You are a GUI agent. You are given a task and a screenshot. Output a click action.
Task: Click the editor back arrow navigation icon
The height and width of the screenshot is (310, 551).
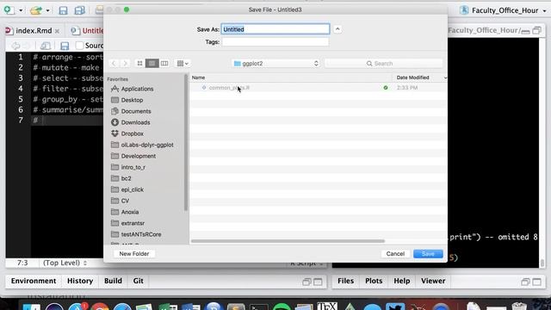(x=15, y=46)
